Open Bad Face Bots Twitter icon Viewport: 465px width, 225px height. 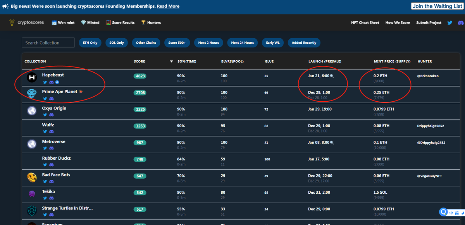pyautogui.click(x=45, y=182)
